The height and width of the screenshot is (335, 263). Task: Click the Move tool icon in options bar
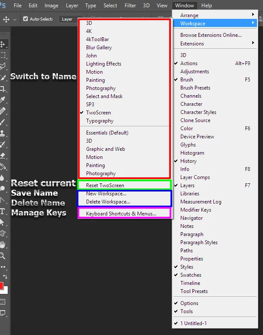click(6, 19)
